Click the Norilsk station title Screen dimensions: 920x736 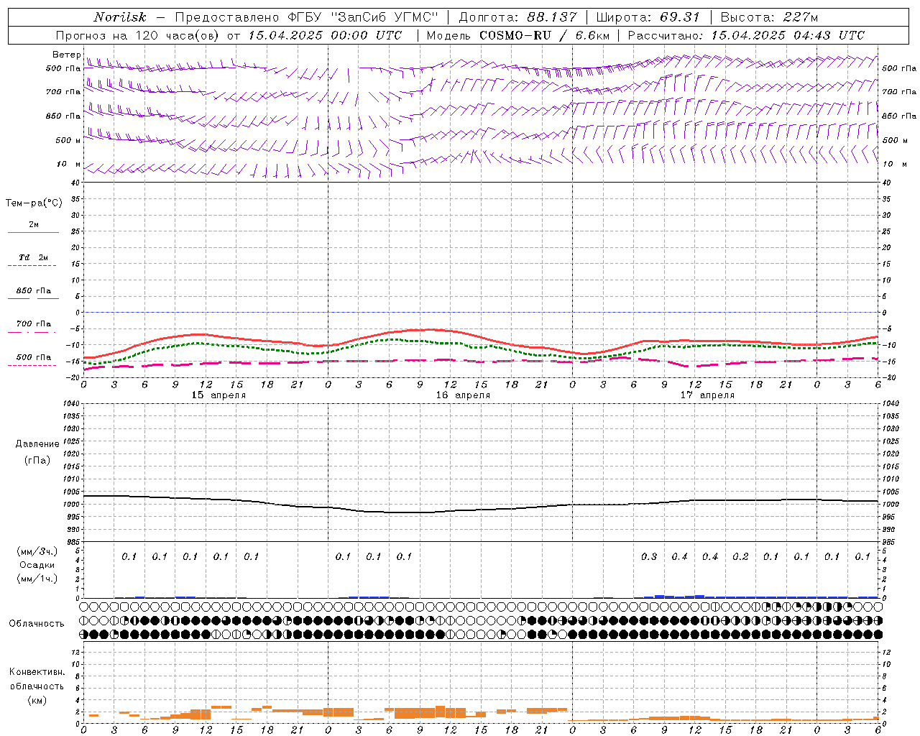point(120,17)
